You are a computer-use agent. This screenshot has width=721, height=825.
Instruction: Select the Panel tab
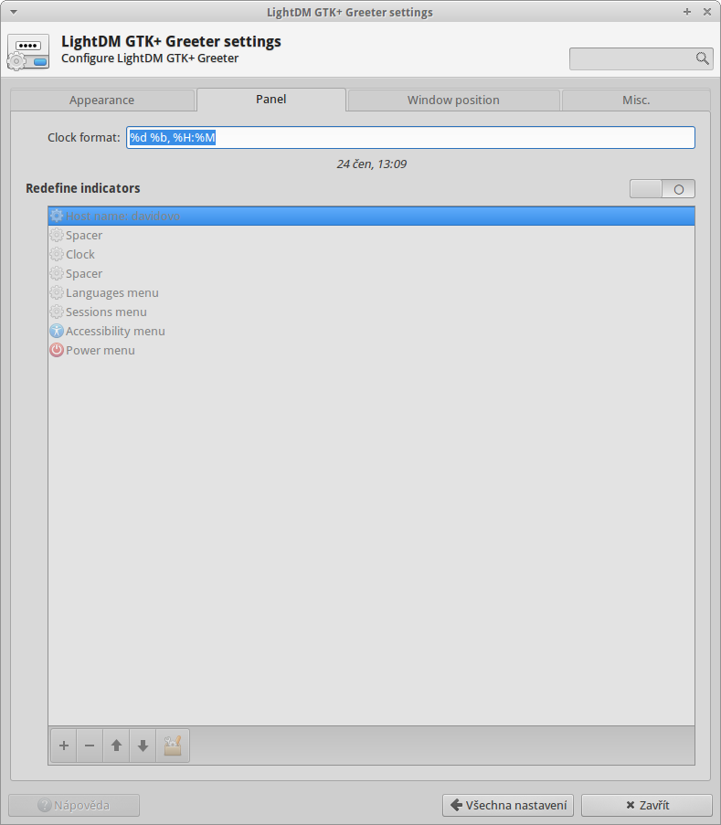[x=271, y=100]
